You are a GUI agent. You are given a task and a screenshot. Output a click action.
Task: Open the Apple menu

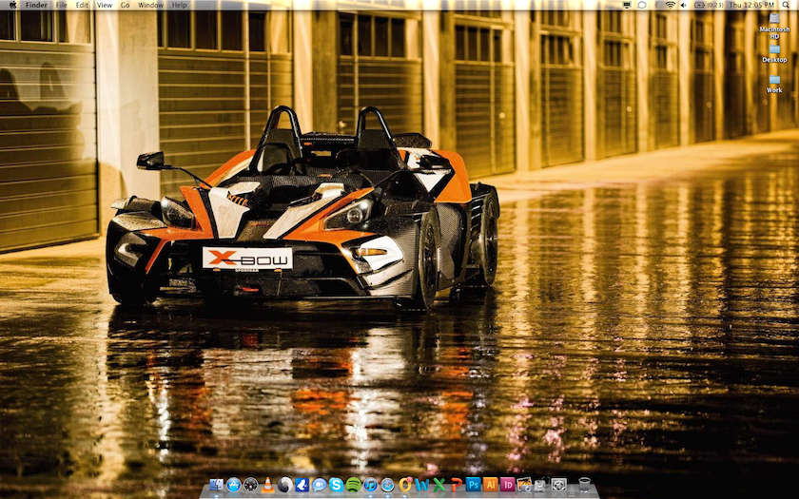pos(12,5)
